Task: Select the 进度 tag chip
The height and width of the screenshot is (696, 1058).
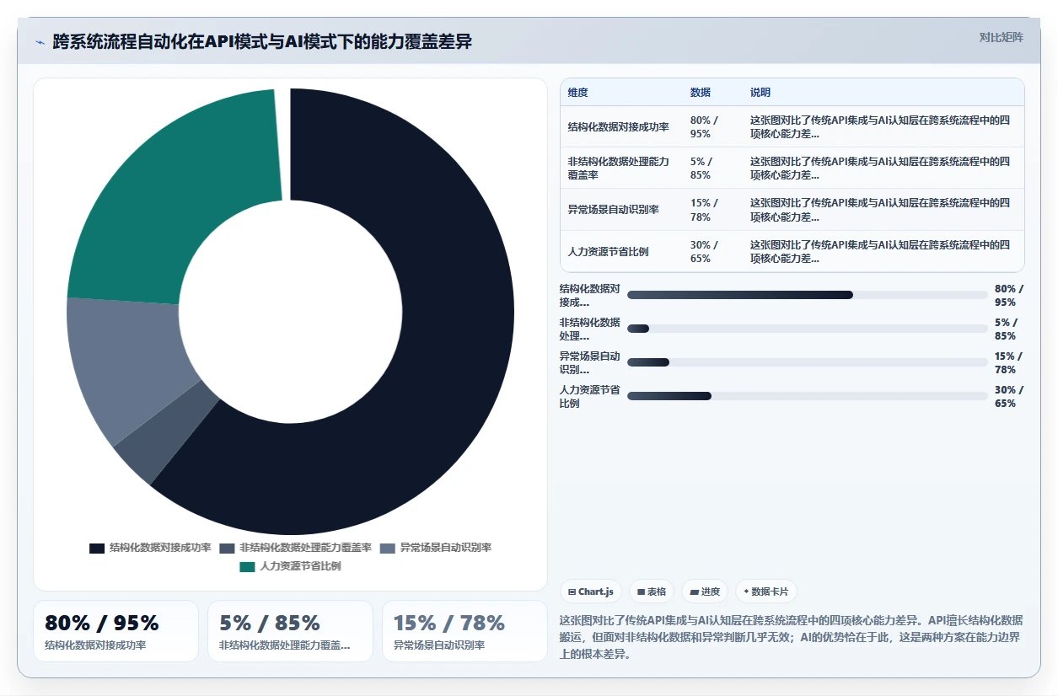Action: click(705, 592)
